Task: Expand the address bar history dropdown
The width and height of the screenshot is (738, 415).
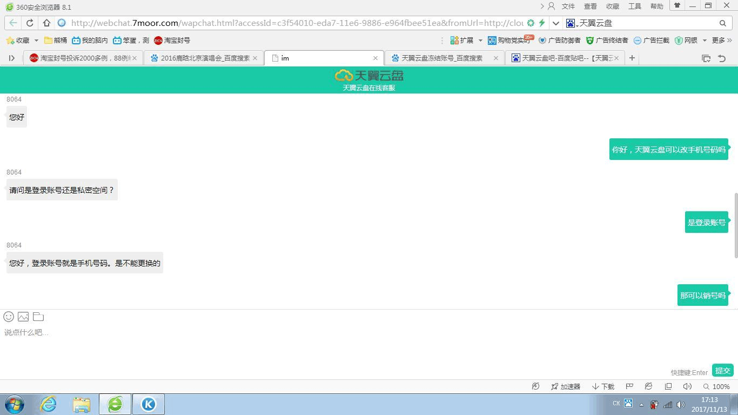Action: pos(555,23)
